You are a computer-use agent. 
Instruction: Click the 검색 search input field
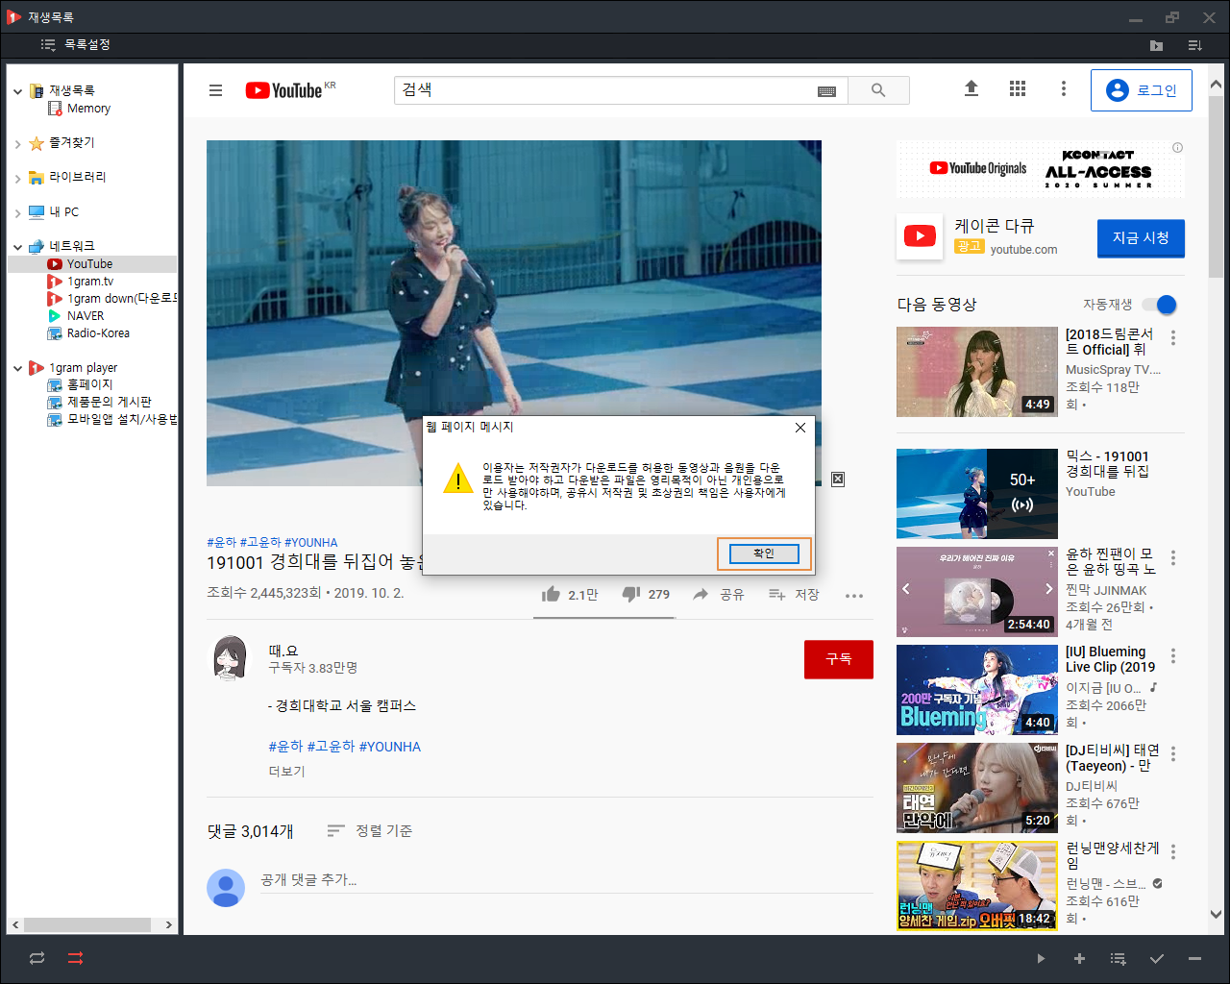[x=605, y=90]
